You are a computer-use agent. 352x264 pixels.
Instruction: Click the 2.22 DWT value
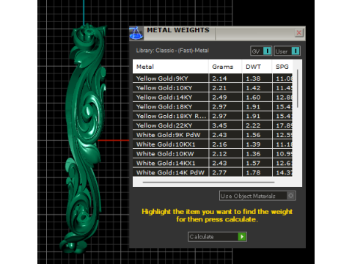[253, 125]
